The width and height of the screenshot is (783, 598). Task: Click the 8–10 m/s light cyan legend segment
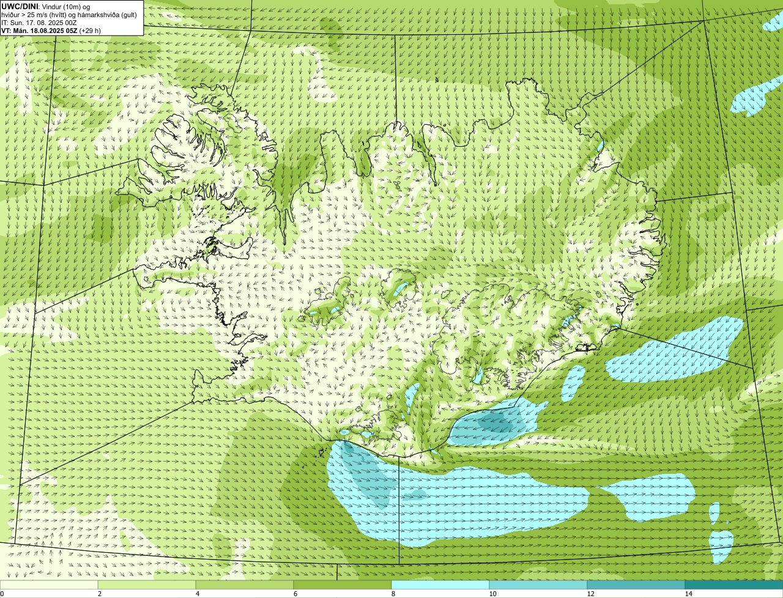tap(440, 585)
